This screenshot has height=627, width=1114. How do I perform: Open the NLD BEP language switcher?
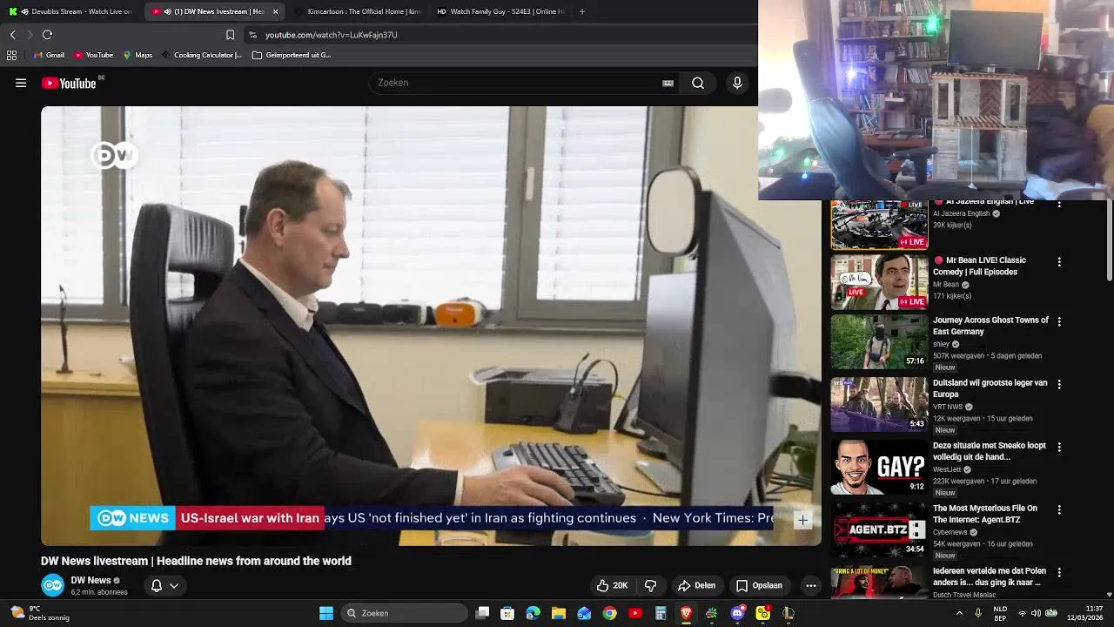[x=1000, y=613]
